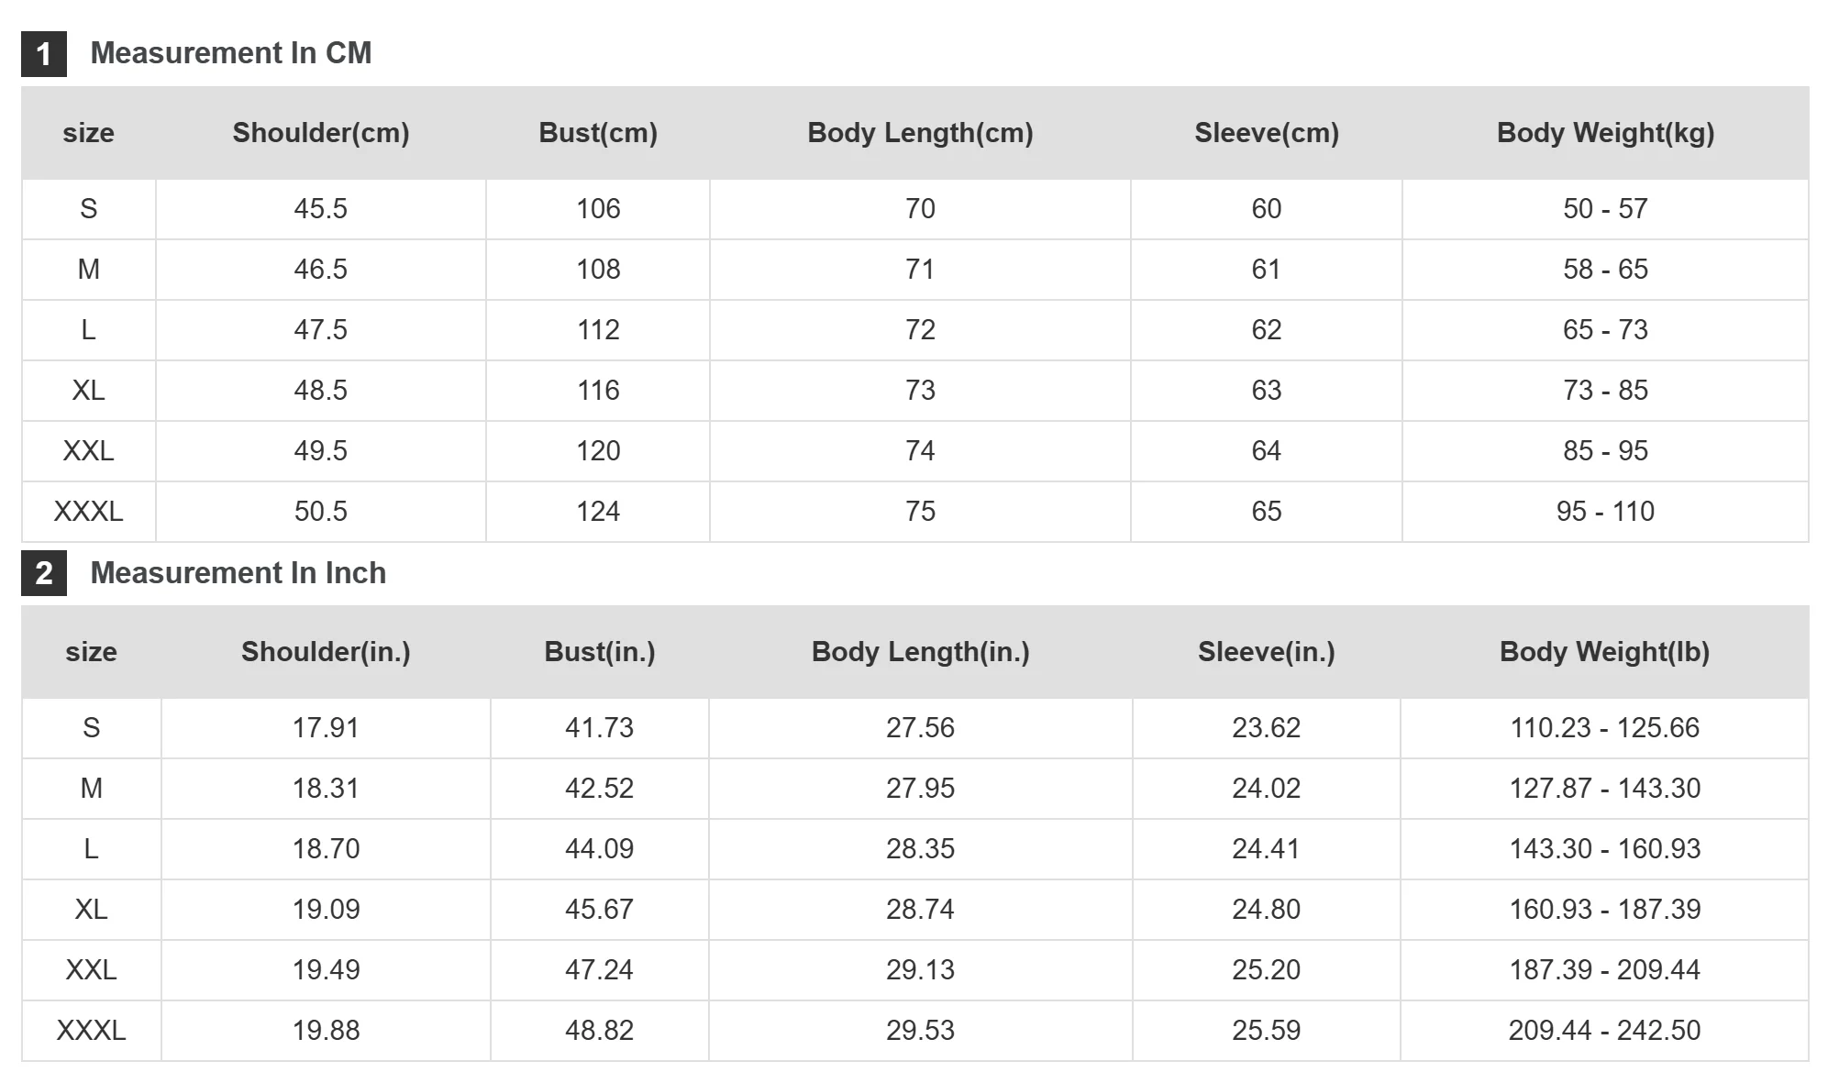Select the Measurement In CM heading
The width and height of the screenshot is (1828, 1083).
[231, 53]
